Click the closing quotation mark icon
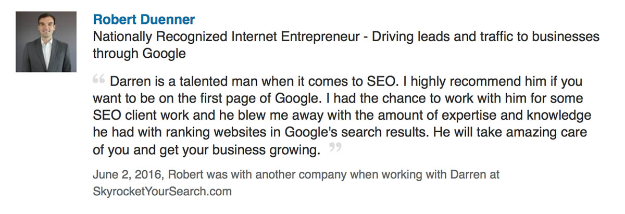The height and width of the screenshot is (214, 625). coord(335,148)
